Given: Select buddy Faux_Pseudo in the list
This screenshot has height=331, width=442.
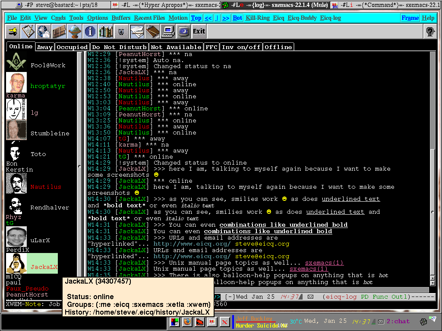Looking at the screenshot, I should click(x=27, y=288).
